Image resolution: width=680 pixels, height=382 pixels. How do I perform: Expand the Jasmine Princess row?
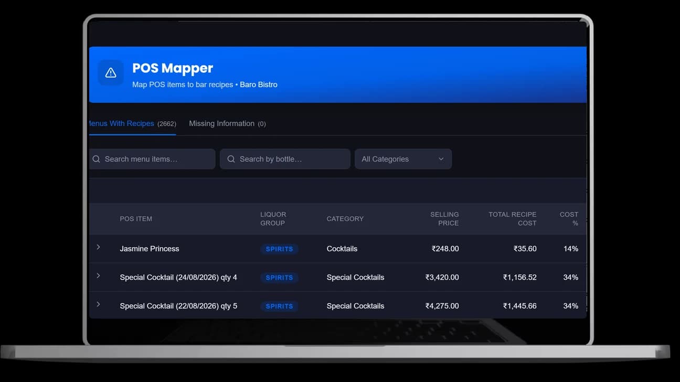pyautogui.click(x=98, y=247)
